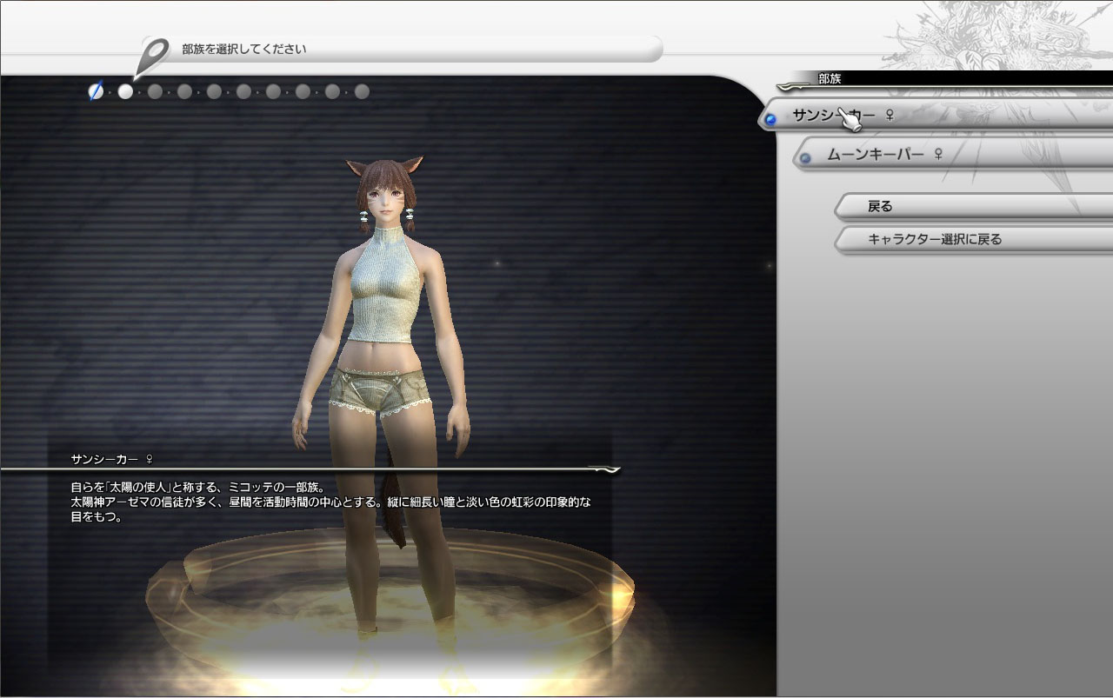Screen dimensions: 1113x698
Task: Jump to the third step dot
Action: click(155, 91)
